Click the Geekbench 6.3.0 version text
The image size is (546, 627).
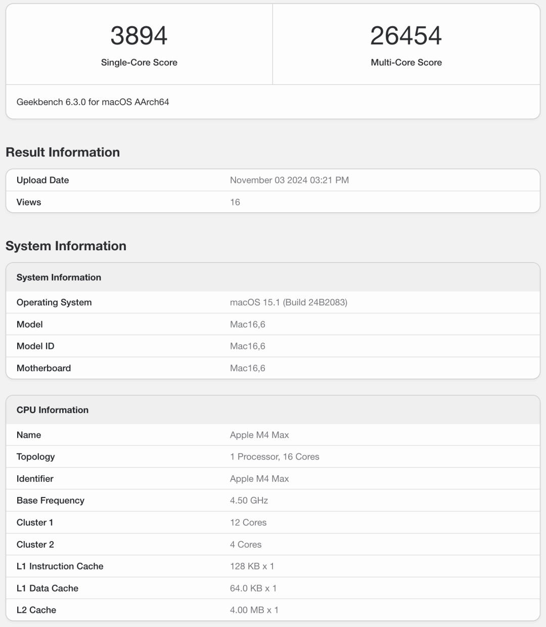click(93, 102)
